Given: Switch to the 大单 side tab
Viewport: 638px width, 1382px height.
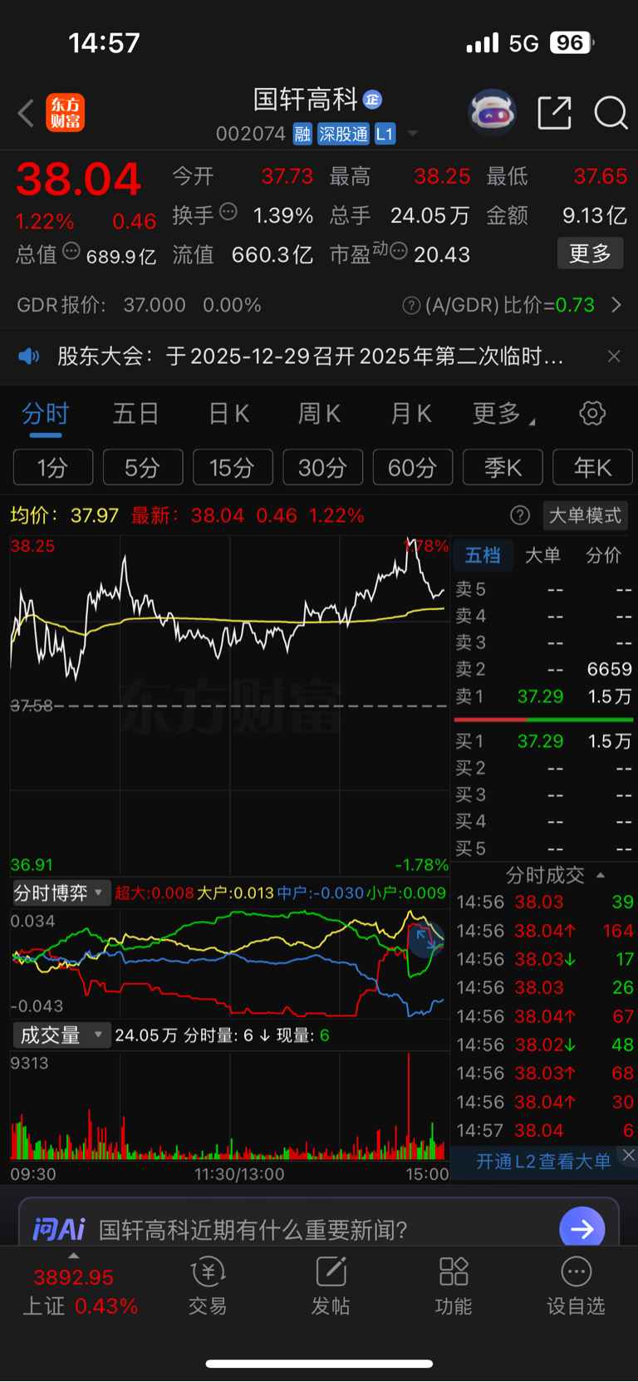Looking at the screenshot, I should click(542, 555).
